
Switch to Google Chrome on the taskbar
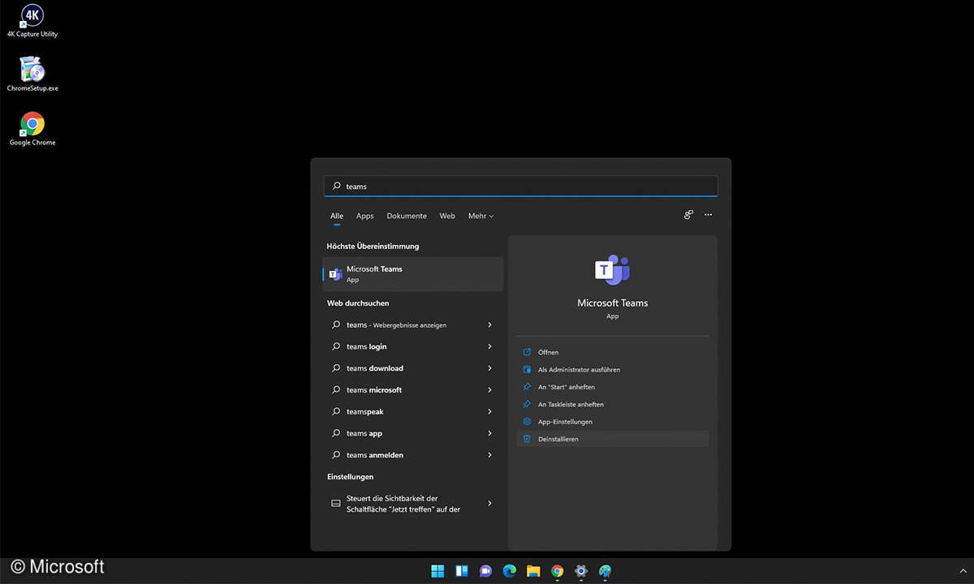(558, 571)
